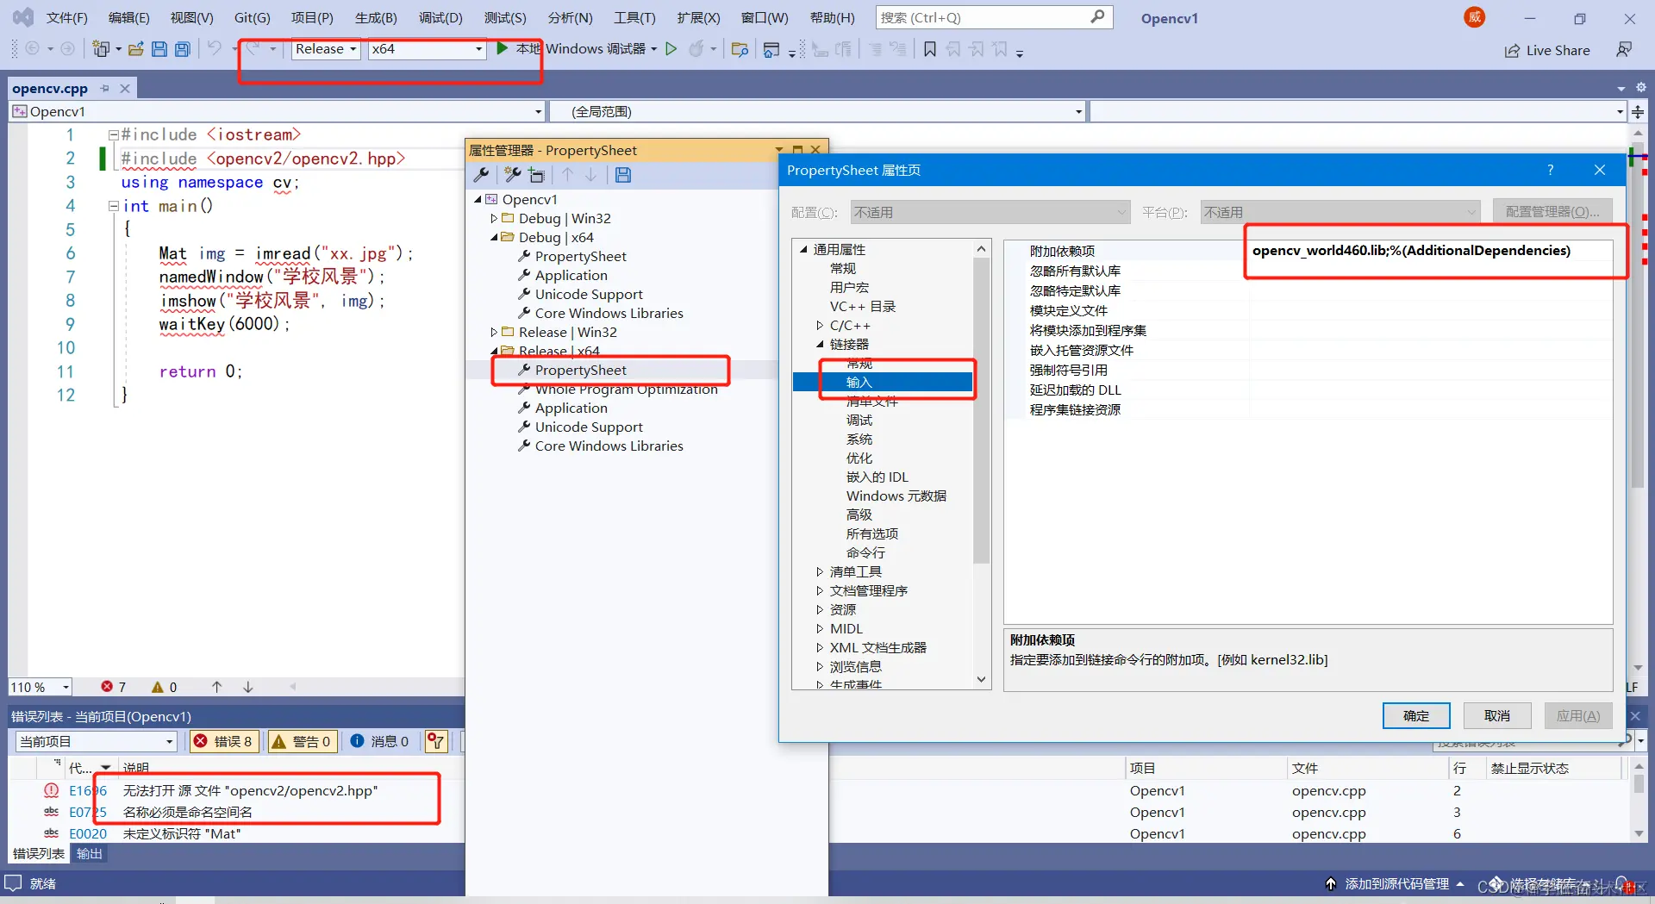Toggle the 错误 8 errors filter

[223, 741]
